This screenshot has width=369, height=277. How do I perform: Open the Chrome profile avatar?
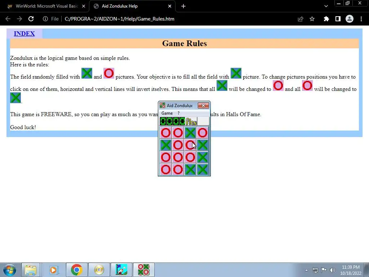click(x=350, y=19)
